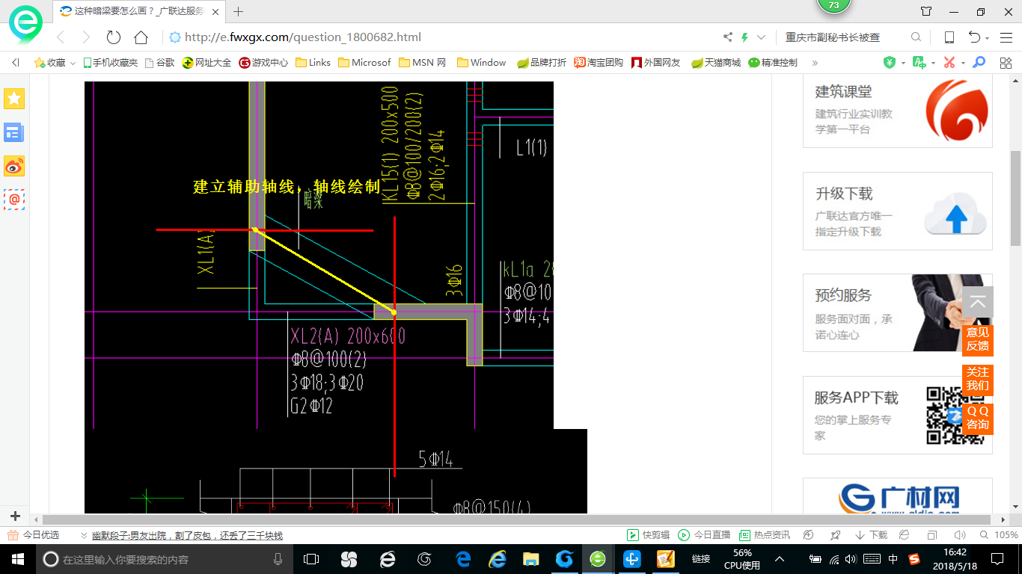Open a new tab with plus button

tap(239, 12)
